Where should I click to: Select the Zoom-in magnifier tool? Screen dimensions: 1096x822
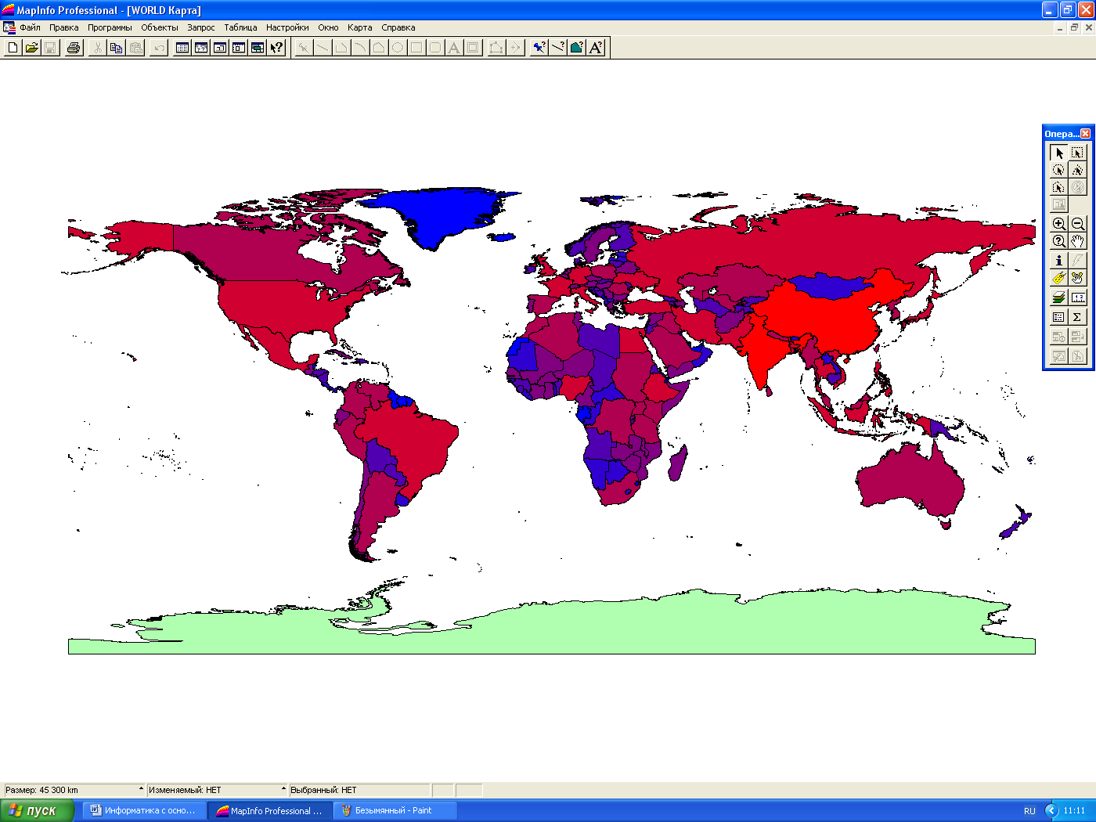(x=1058, y=224)
